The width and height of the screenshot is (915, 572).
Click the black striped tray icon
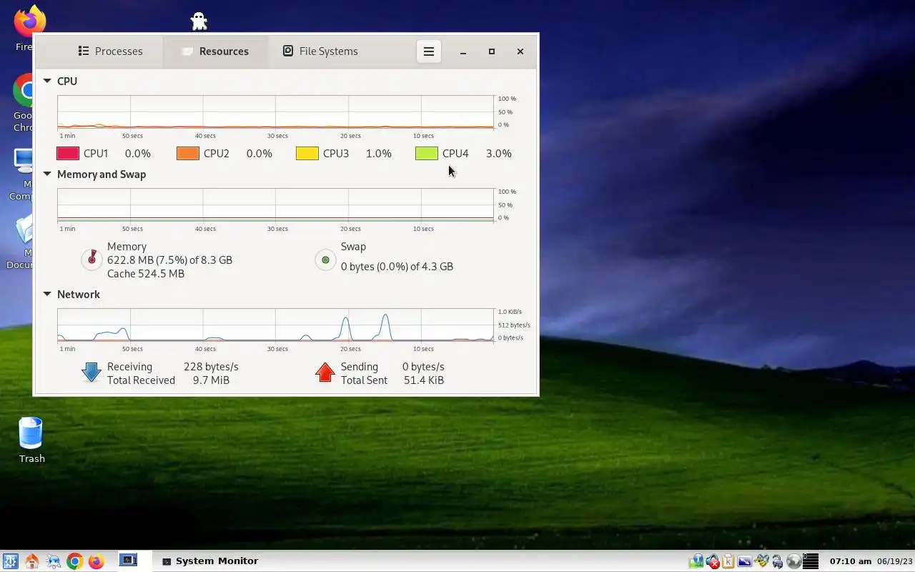pyautogui.click(x=811, y=561)
